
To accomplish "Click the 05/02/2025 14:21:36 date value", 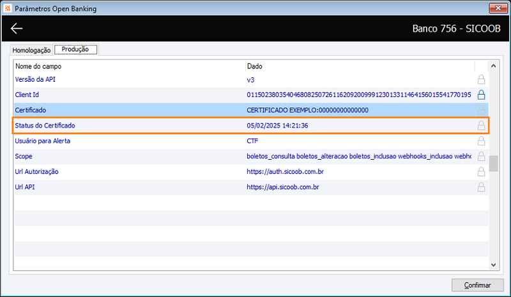I will click(x=277, y=126).
